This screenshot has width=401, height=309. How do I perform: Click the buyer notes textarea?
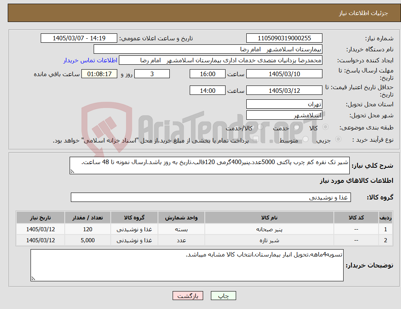pyautogui.click(x=187, y=265)
